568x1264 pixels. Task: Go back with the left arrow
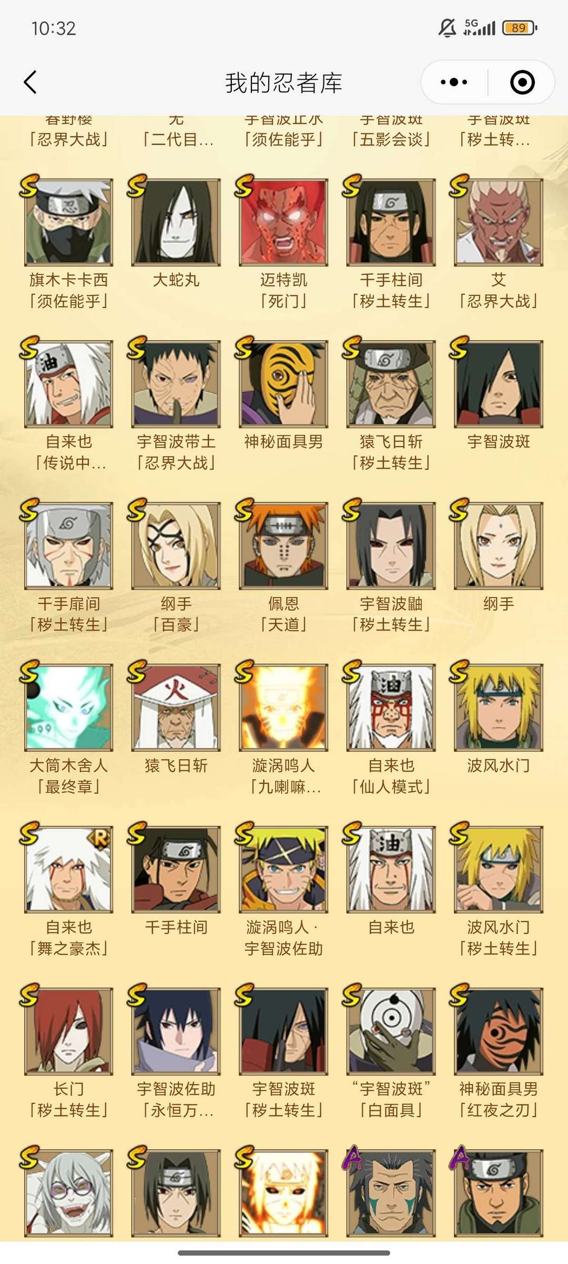[31, 82]
